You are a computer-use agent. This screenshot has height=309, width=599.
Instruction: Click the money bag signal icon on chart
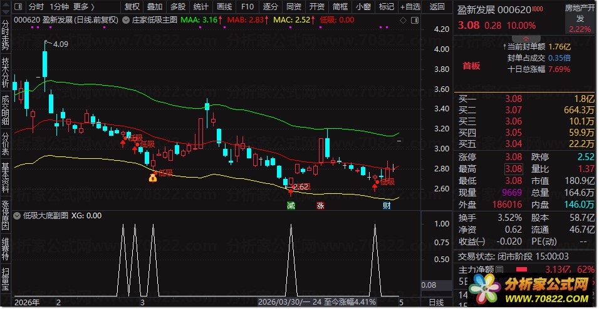pos(153,178)
